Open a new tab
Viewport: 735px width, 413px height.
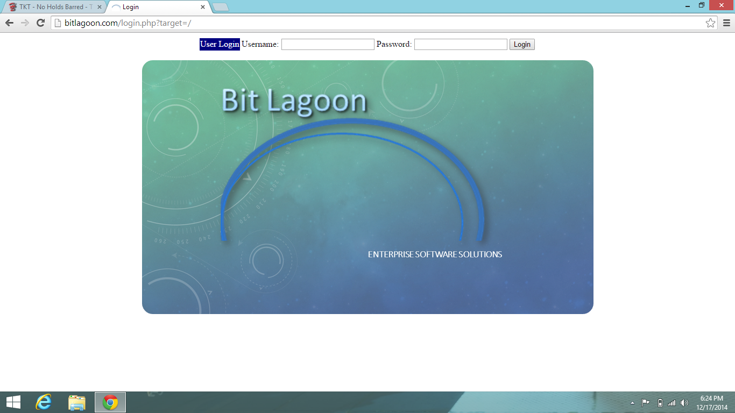tap(221, 7)
